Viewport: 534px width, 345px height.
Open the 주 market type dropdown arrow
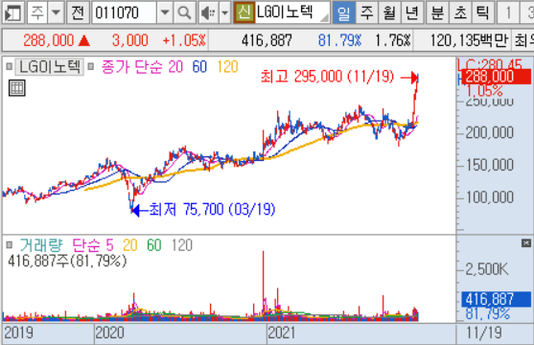pyautogui.click(x=56, y=13)
